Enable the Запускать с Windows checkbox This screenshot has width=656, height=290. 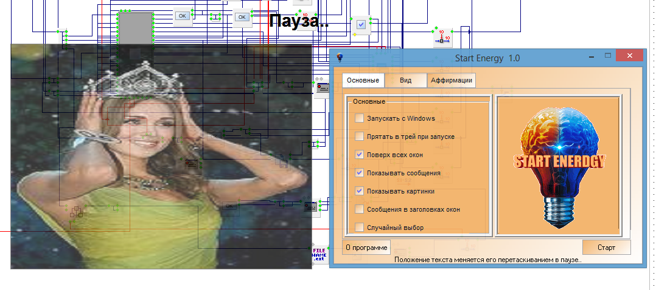360,118
